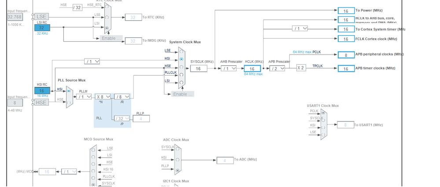This screenshot has width=440, height=187.
Task: Open the PLL multiplier X 8 dropdown
Action: click(x=103, y=97)
